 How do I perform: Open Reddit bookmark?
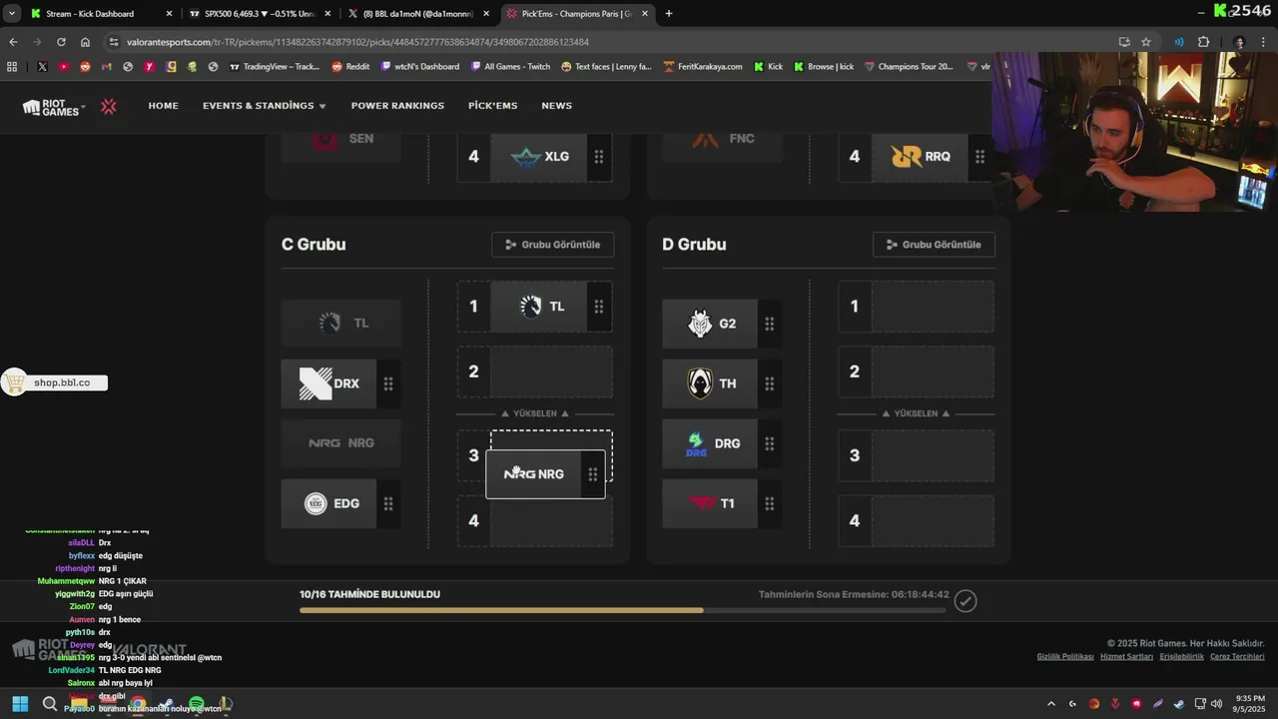tap(350, 67)
